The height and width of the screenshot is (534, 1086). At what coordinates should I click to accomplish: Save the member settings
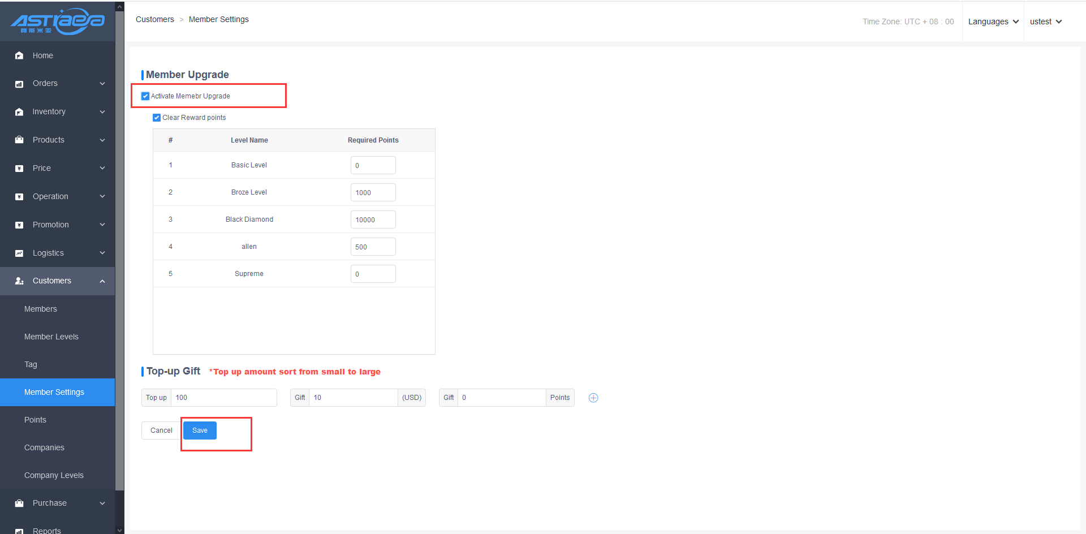[200, 430]
